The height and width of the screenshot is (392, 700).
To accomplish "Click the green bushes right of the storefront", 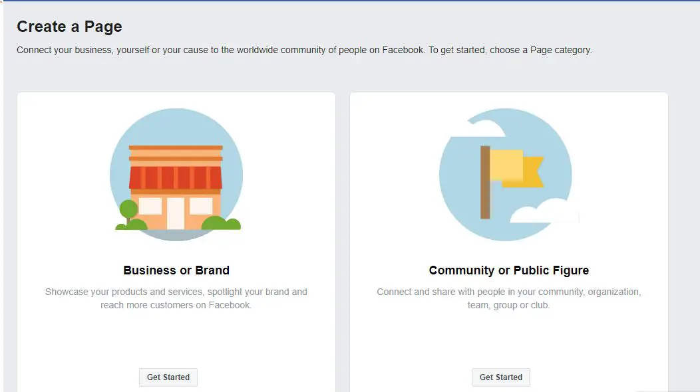I will pyautogui.click(x=222, y=223).
